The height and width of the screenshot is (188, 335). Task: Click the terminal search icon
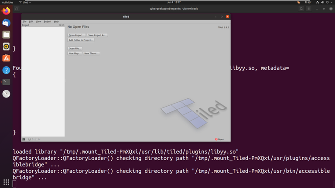tap(301, 9)
